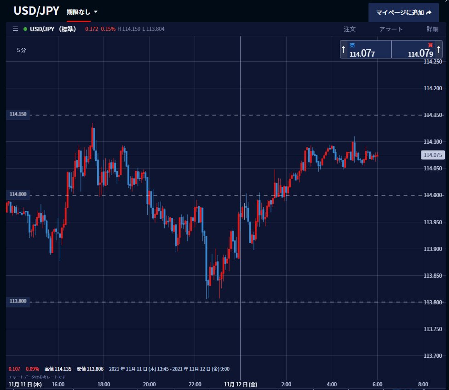The width and height of the screenshot is (449, 390).
Task: Click the 高値 114.135 readout
Action: pyautogui.click(x=58, y=369)
